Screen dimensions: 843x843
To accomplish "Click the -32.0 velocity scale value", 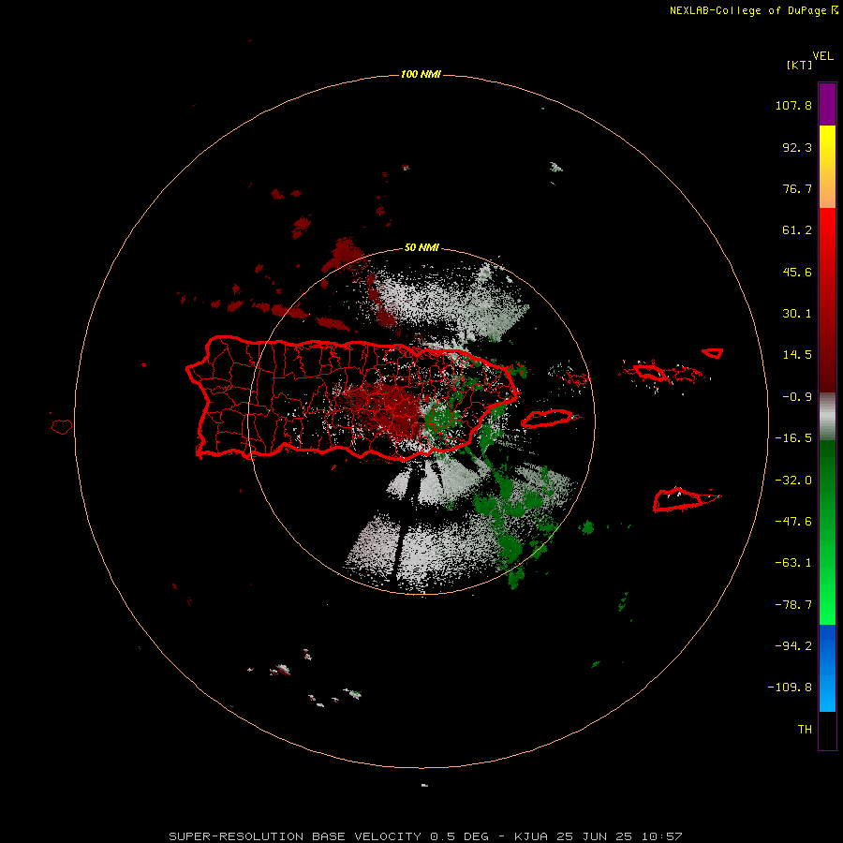I will pyautogui.click(x=793, y=481).
